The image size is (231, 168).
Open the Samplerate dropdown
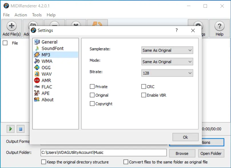167,50
